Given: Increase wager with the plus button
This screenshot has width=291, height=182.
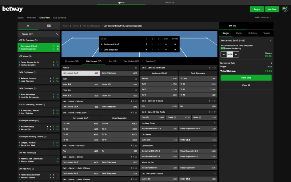Looking at the screenshot, I should (x=236, y=54).
